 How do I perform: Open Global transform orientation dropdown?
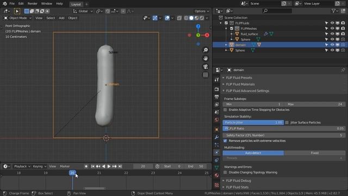tap(83, 11)
